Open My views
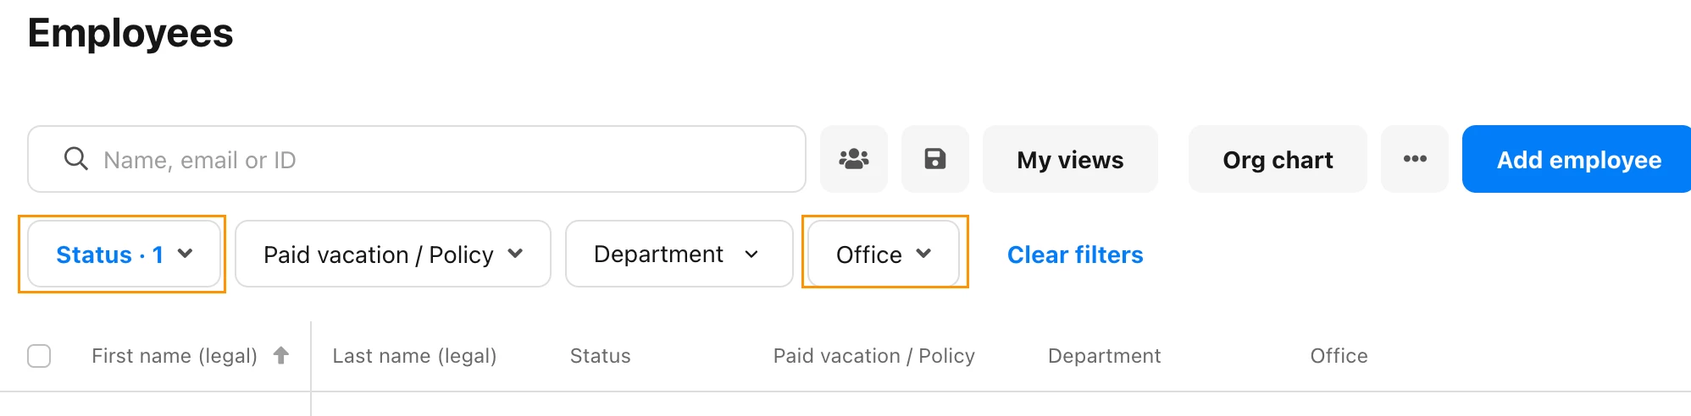 (1070, 159)
